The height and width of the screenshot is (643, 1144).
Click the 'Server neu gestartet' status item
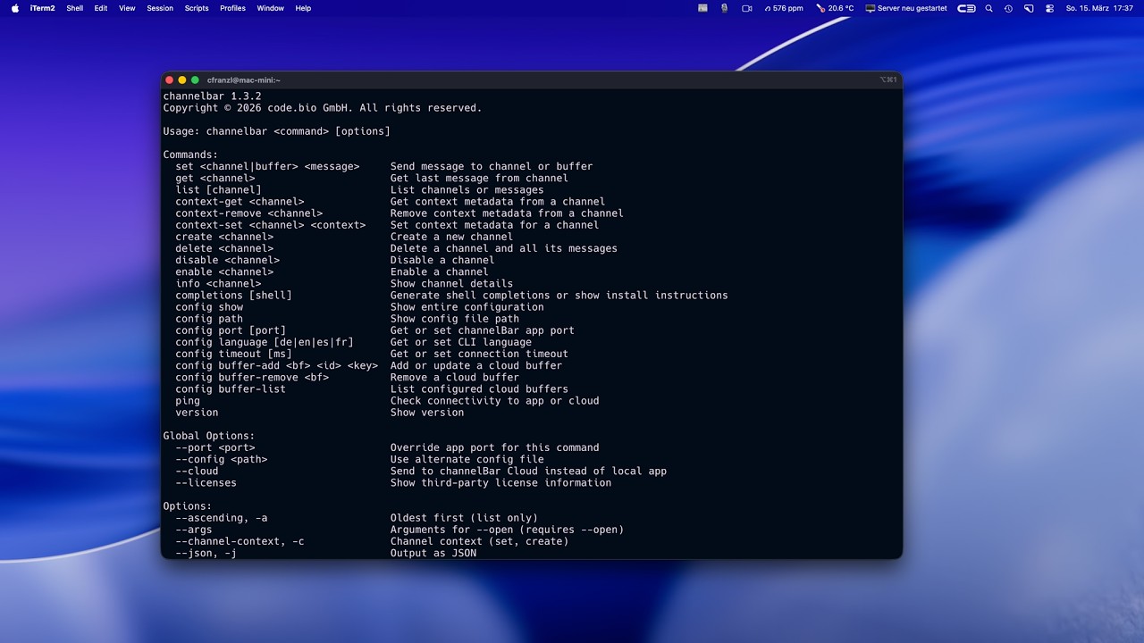pyautogui.click(x=906, y=8)
